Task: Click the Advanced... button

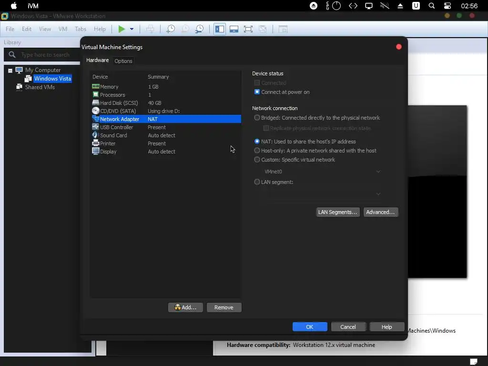Action: (x=380, y=212)
